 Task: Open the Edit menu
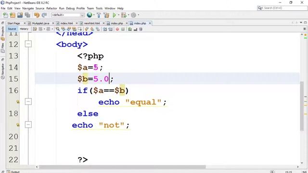coord(10,9)
